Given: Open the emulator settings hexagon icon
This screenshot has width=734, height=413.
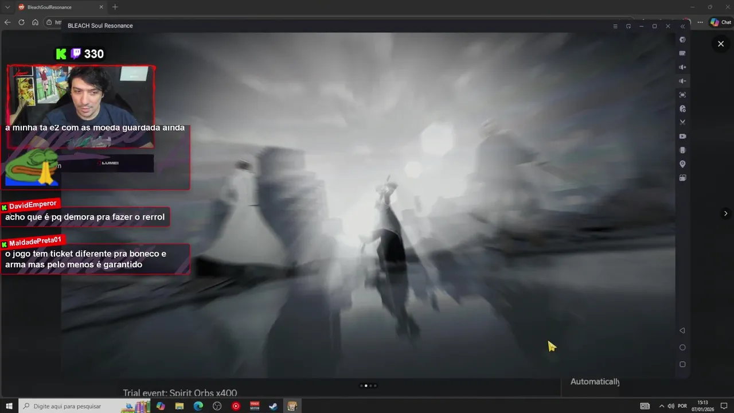Looking at the screenshot, I should tap(682, 40).
